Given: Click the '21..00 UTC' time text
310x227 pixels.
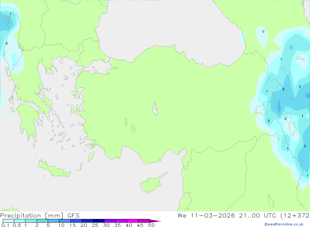Looking at the screenshot, I should pyautogui.click(x=258, y=216).
